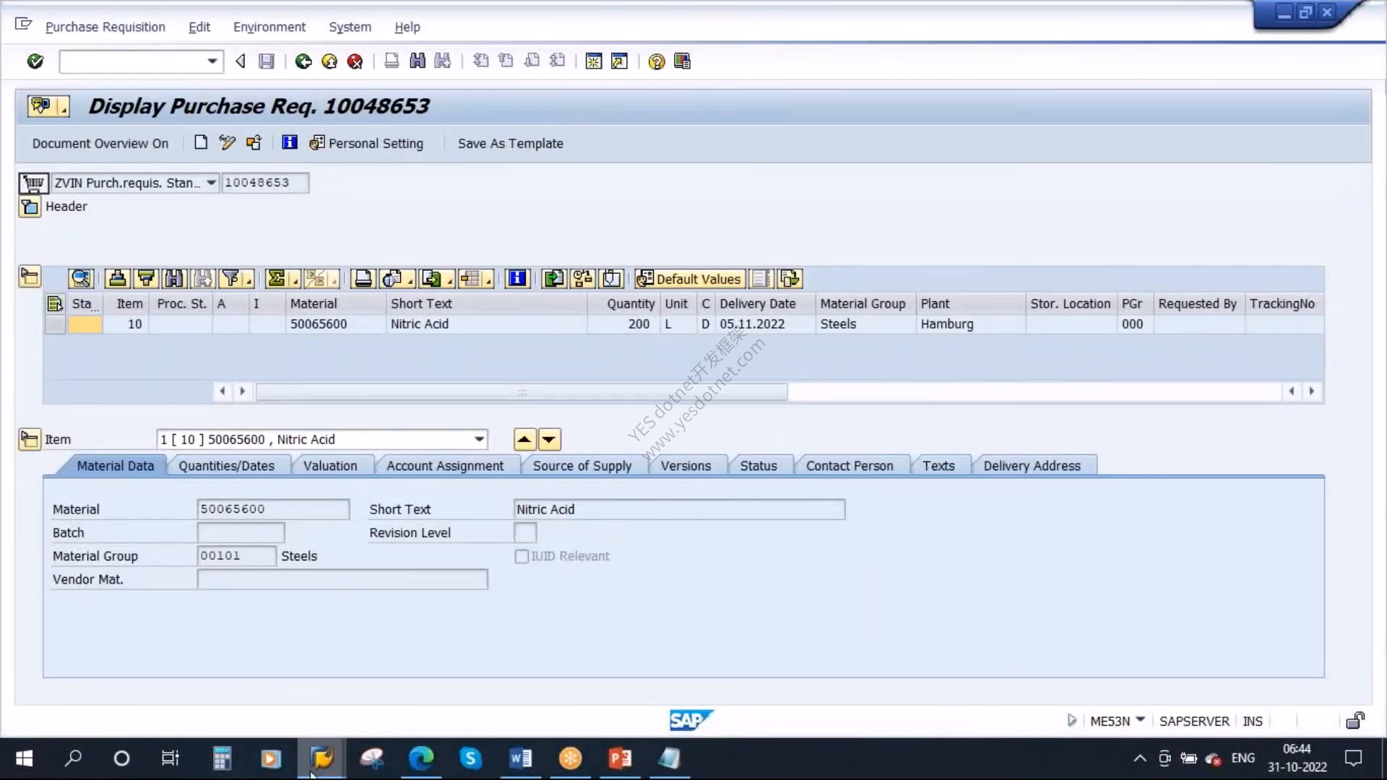Image resolution: width=1387 pixels, height=780 pixels.
Task: Click the Print icon in toolbar
Action: coord(392,61)
